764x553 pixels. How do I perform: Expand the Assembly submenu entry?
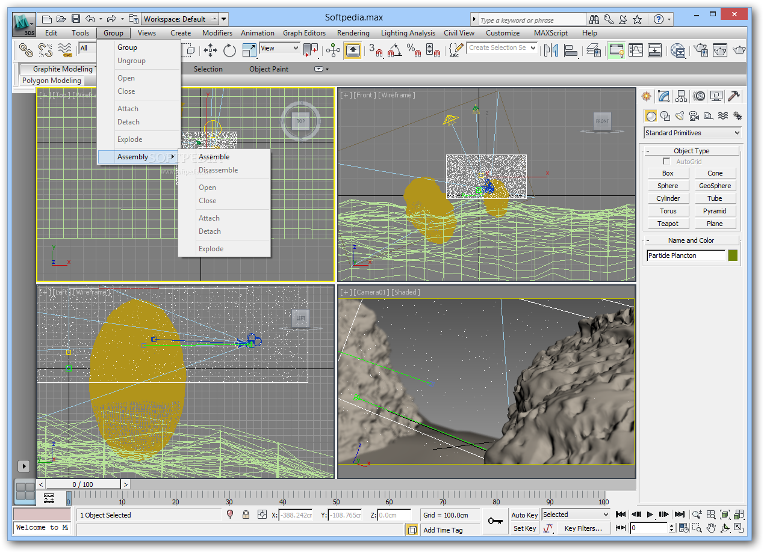(138, 157)
